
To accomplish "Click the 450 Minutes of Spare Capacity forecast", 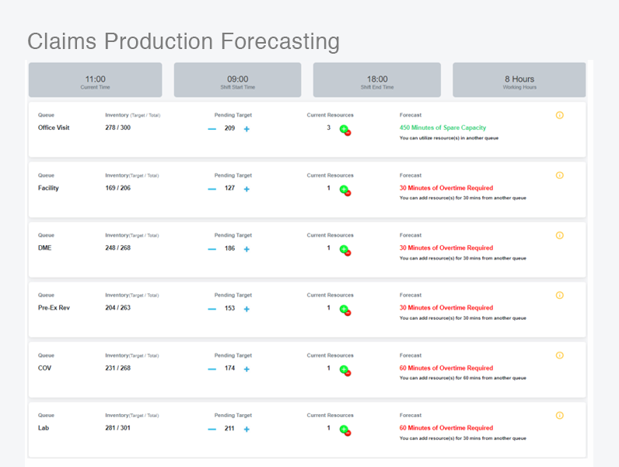I will tap(442, 128).
